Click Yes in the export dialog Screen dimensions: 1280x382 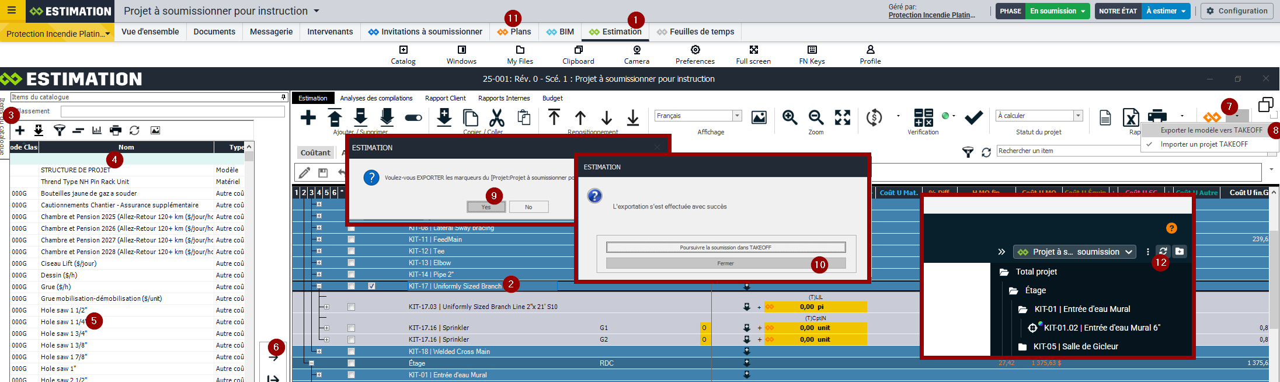tap(486, 207)
